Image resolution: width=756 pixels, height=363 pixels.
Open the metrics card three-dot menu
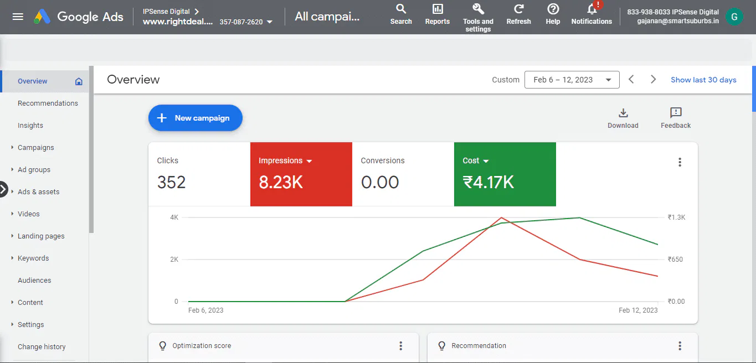(680, 162)
